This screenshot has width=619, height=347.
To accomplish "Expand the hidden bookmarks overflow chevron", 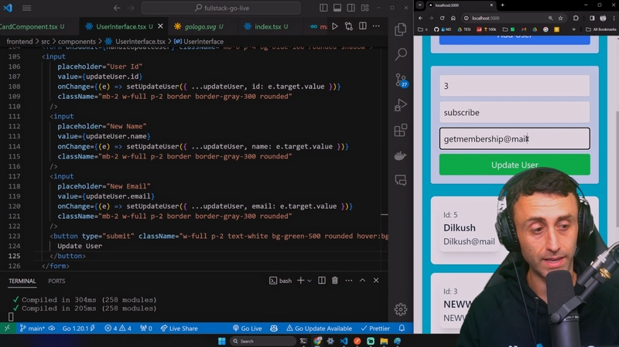I will pos(573,29).
